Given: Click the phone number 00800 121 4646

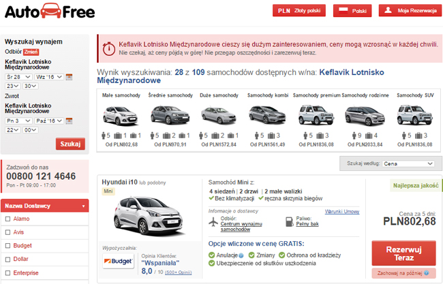Looking at the screenshot, I should click(x=41, y=176).
